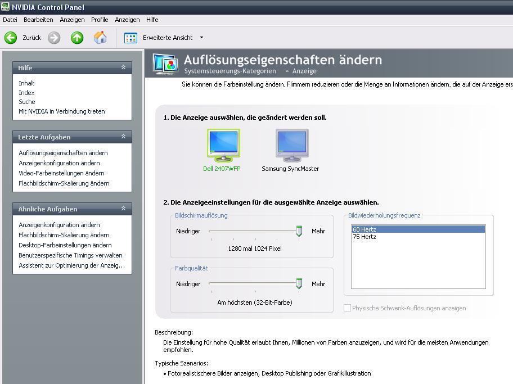Open the Bearbeiten menu
The image size is (513, 384).
38,20
